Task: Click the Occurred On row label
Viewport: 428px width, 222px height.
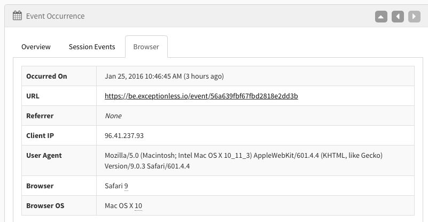Action: pos(46,76)
